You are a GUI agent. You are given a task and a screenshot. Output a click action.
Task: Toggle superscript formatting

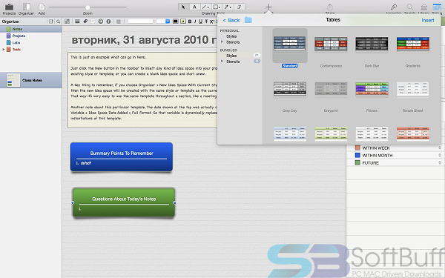tap(211, 21)
